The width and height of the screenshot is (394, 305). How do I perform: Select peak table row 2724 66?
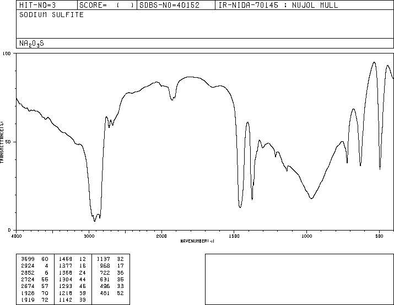[x=35, y=279]
